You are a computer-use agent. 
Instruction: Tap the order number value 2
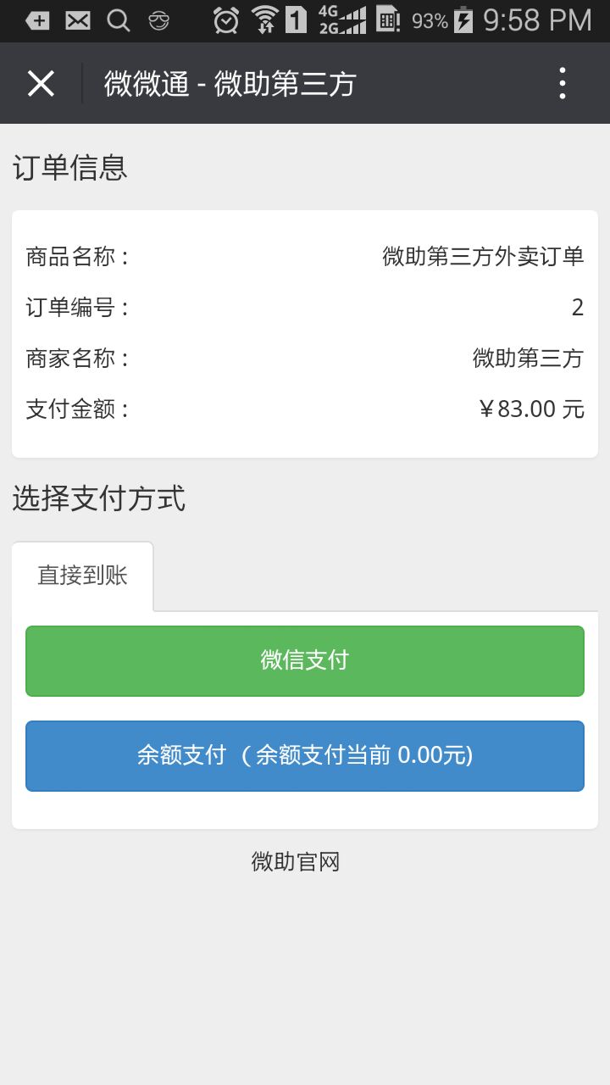578,308
